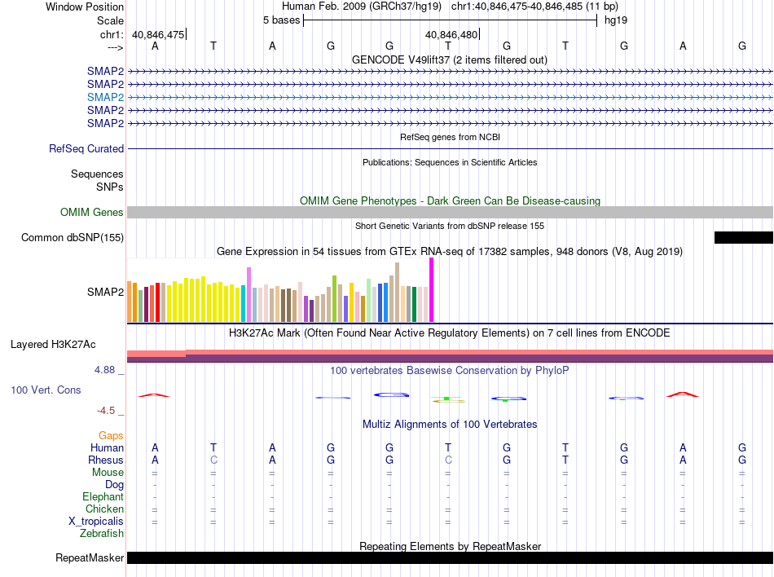Click the Common dbSNP(155) black variant block
Viewport: 774px width, 577px height.
(x=743, y=237)
